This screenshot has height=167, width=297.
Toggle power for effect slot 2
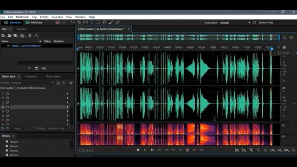coord(7,98)
